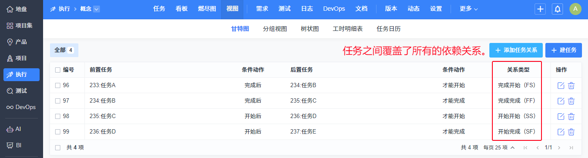The image size is (588, 158).
Task: Click the plus quick-create icon in header
Action: 540,9
